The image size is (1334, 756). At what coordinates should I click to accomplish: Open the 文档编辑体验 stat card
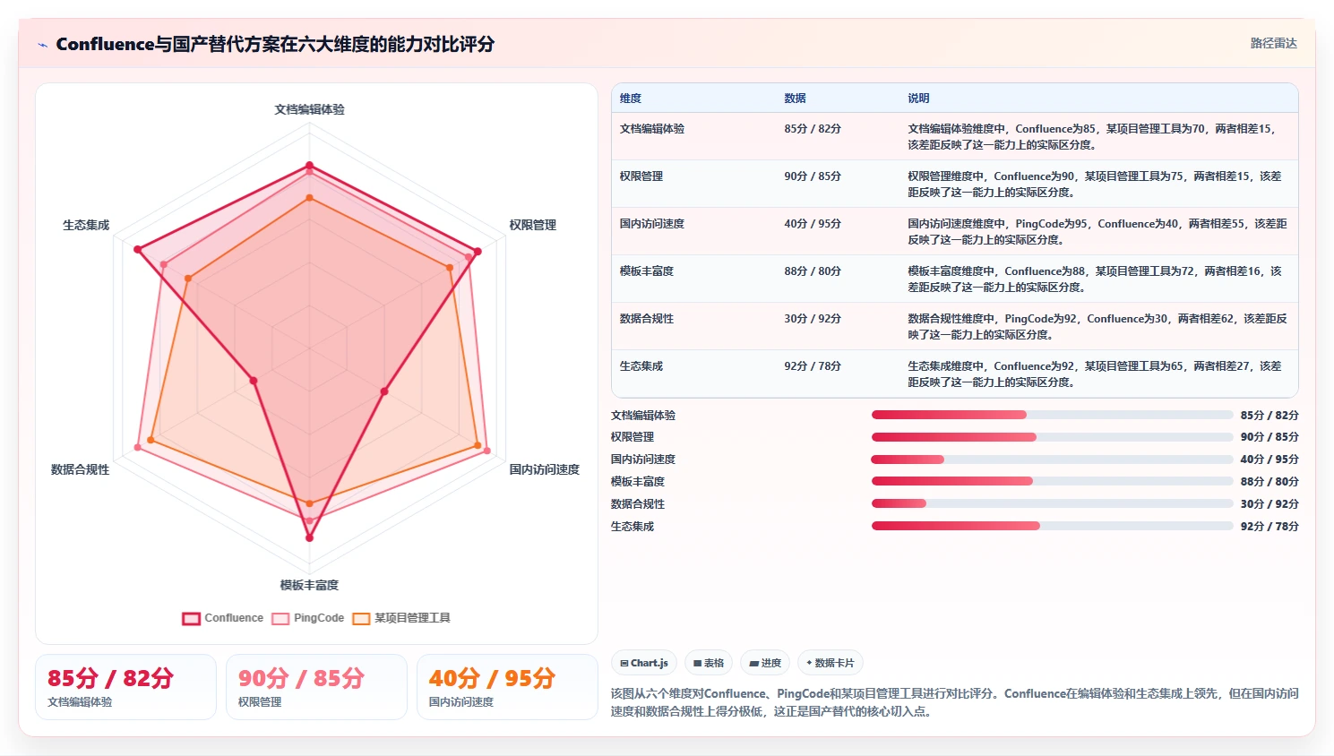click(125, 687)
